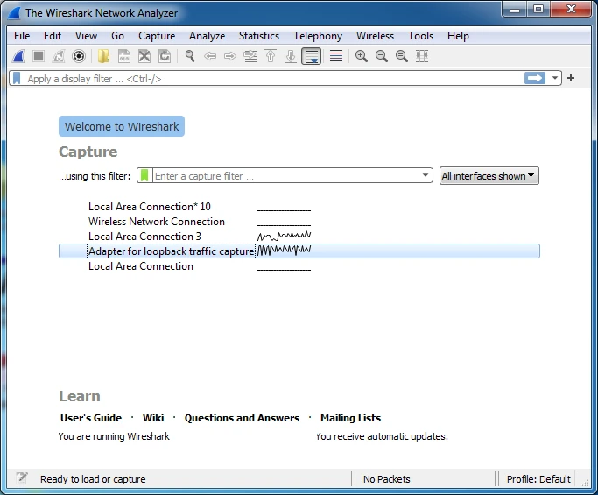598x495 pixels.
Task: Open the File menu
Action: 22,36
